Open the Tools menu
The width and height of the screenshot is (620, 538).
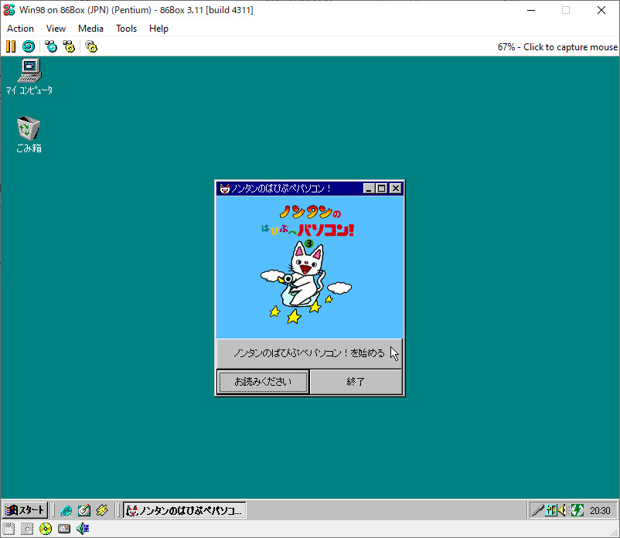[x=126, y=29]
